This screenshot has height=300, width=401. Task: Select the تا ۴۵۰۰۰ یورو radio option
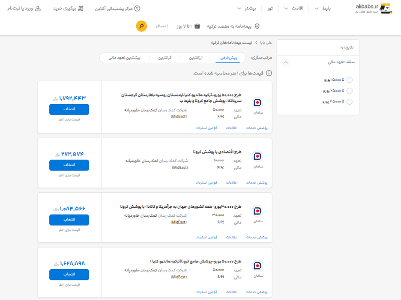point(350,101)
